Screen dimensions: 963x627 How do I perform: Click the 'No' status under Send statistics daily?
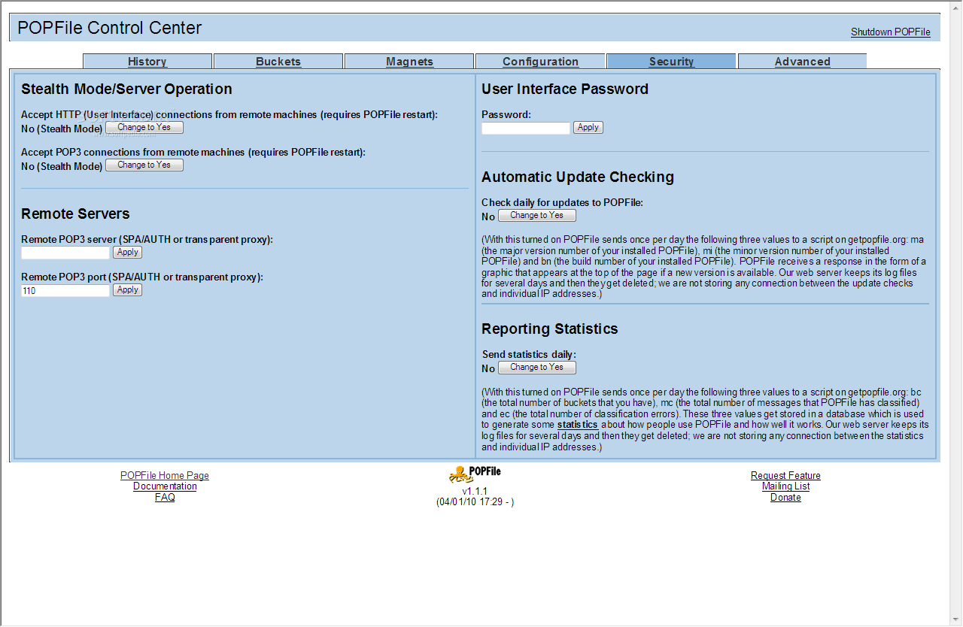[488, 368]
